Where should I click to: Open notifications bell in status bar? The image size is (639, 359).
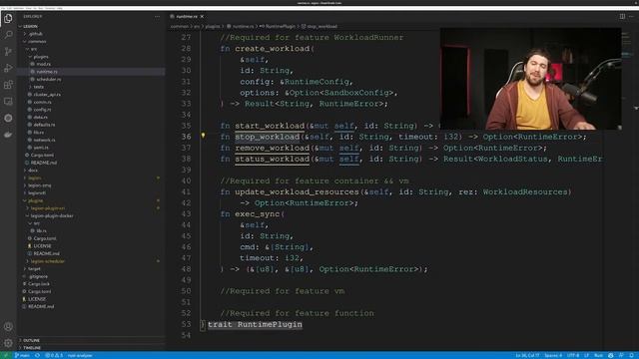631,355
